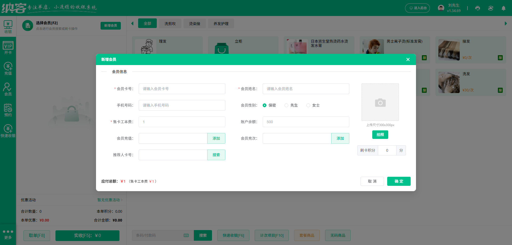
Task: Click 添加 next to 会员充次
Action: (340, 138)
